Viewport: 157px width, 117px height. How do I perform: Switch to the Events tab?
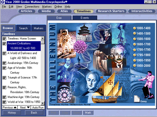click(85, 18)
